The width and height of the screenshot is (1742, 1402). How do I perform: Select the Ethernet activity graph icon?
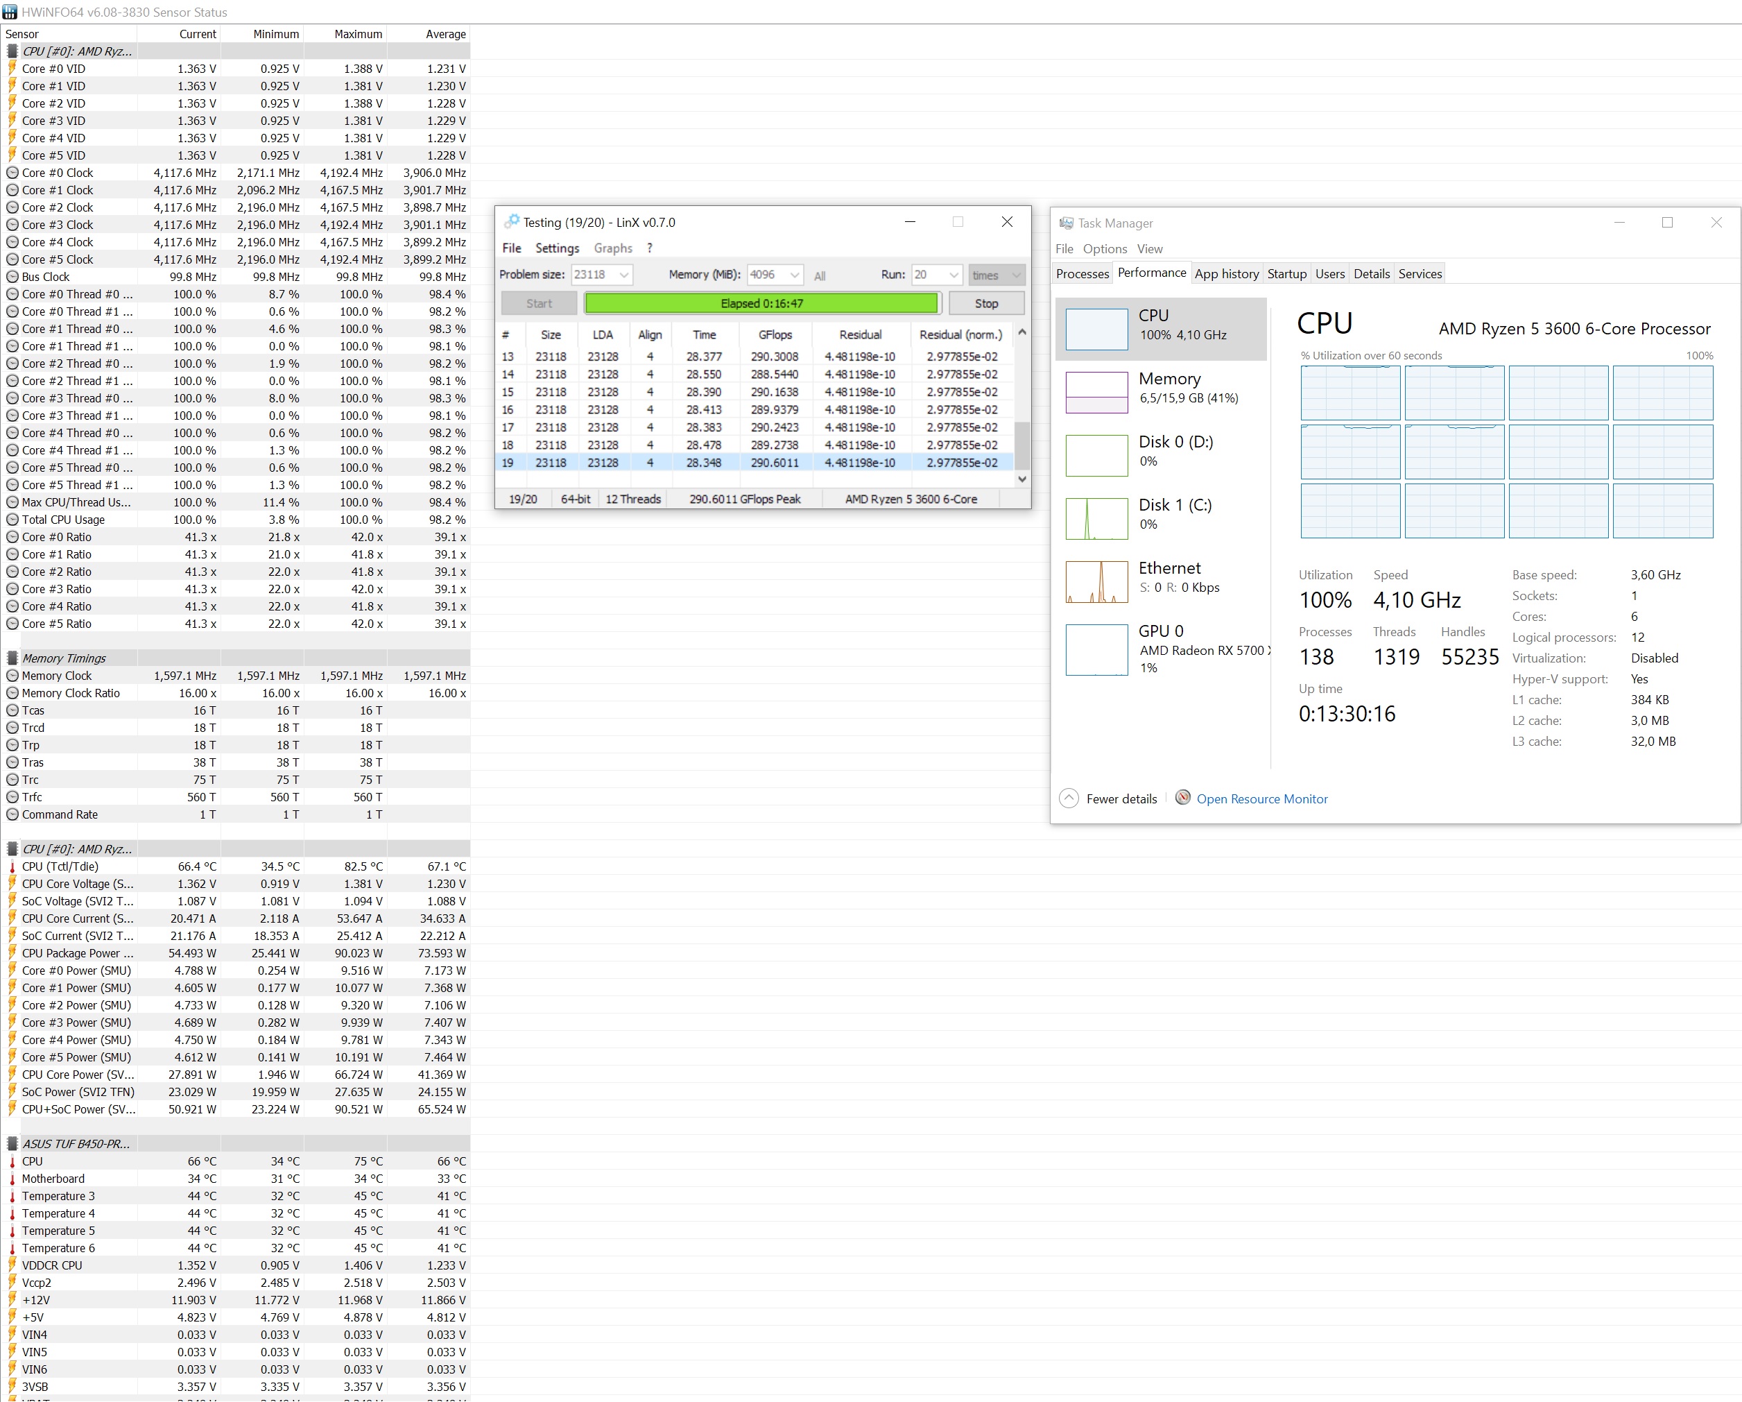tap(1096, 581)
